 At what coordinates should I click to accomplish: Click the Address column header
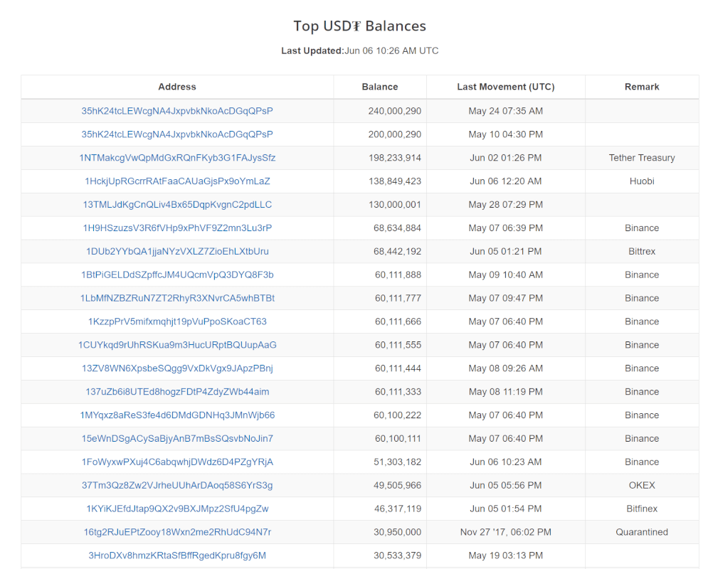pyautogui.click(x=177, y=87)
